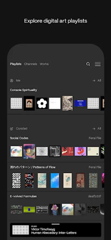Switch to the Channels tab
Screen dimensions: 111x240
pyautogui.click(x=31, y=64)
